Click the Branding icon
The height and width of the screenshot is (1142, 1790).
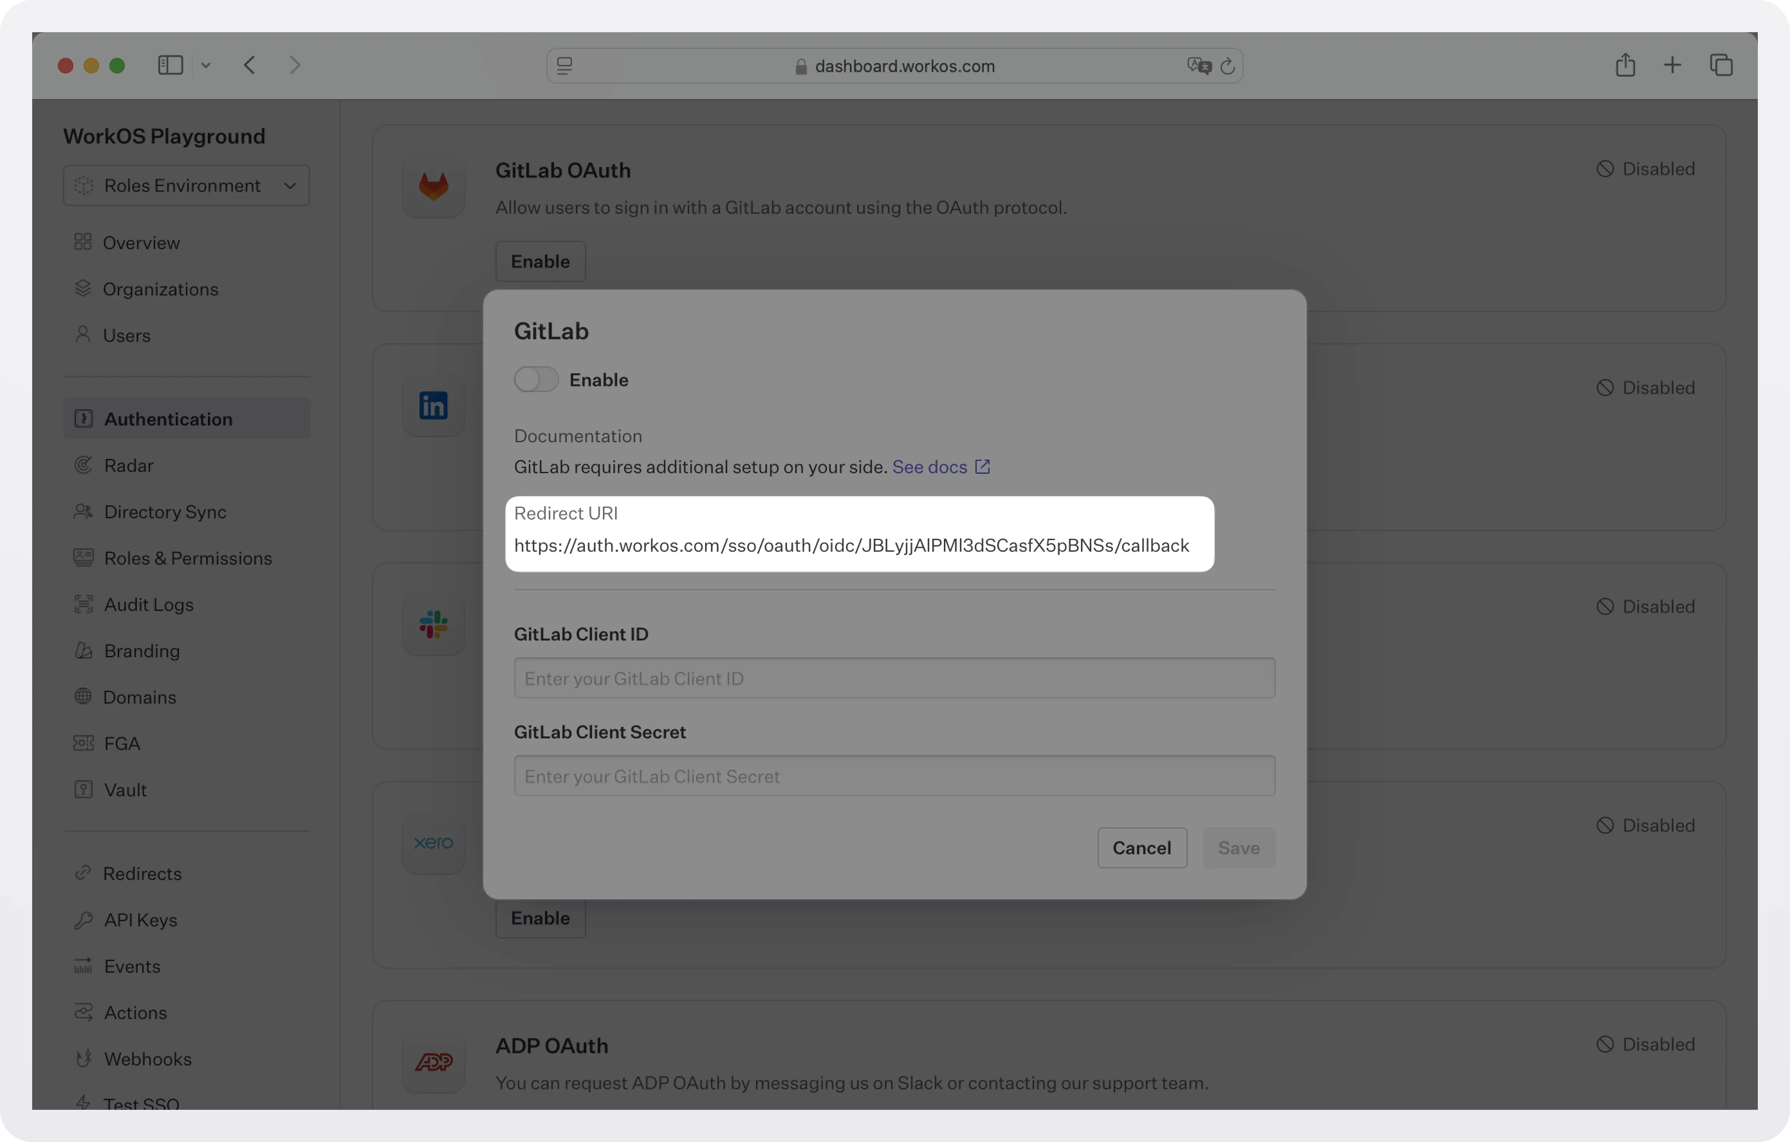click(83, 651)
